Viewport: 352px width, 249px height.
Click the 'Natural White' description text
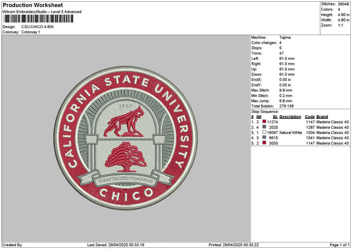[x=290, y=133]
